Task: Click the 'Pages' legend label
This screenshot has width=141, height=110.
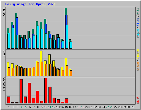Action: (x=138, y=34)
